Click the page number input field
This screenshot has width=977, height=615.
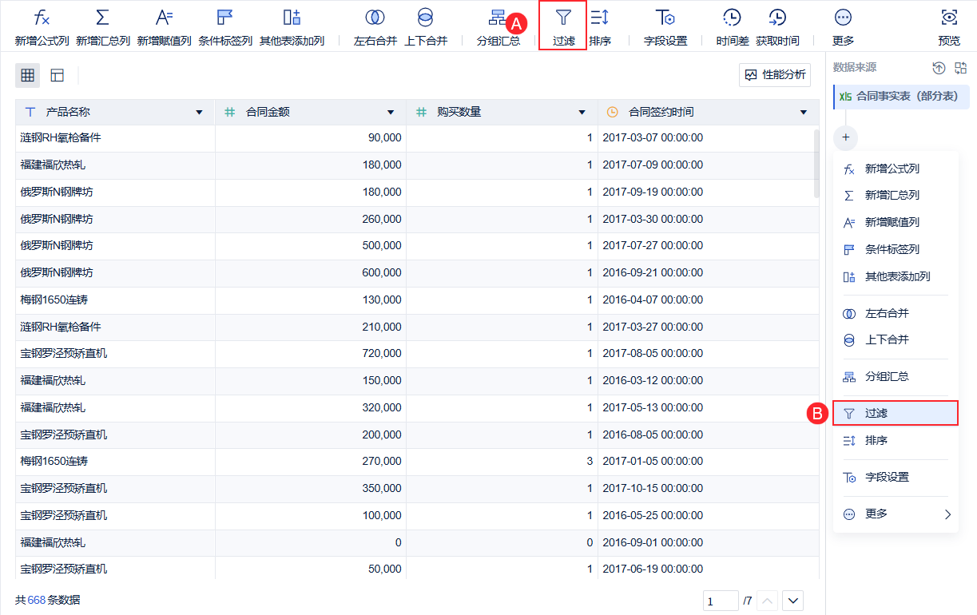[721, 601]
